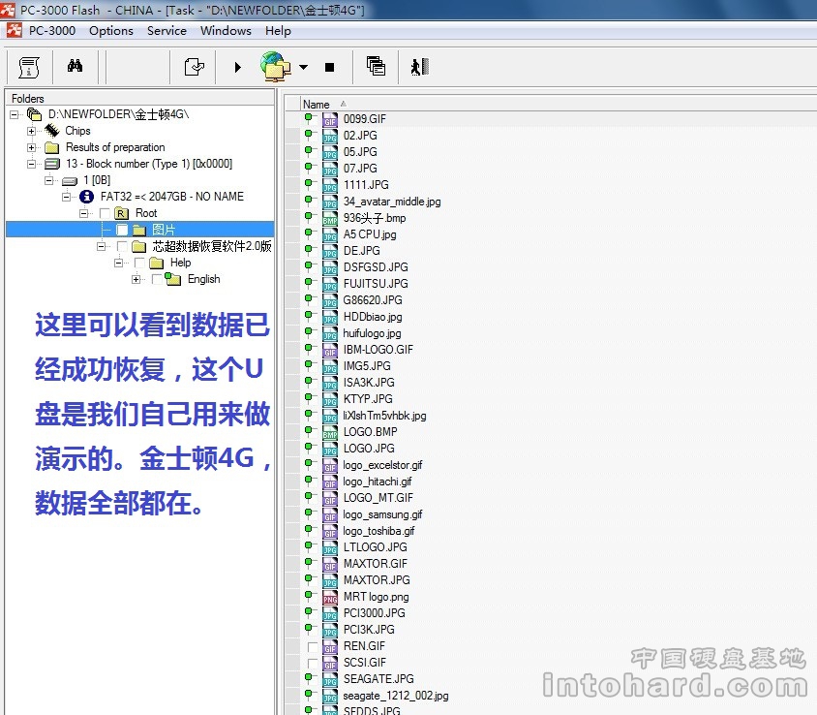Select file 34_avatar_middle.jpg
This screenshot has width=817, height=715.
[392, 202]
